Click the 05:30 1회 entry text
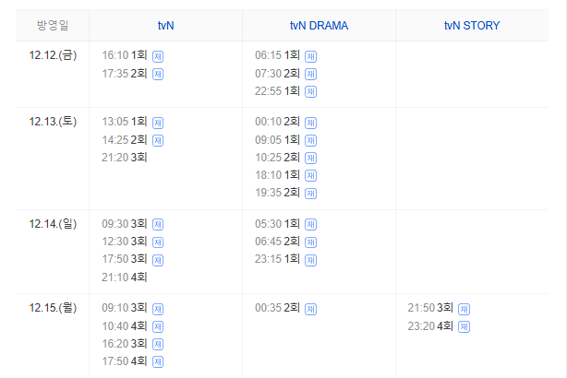Screen dimensions: 567x378 point(277,224)
